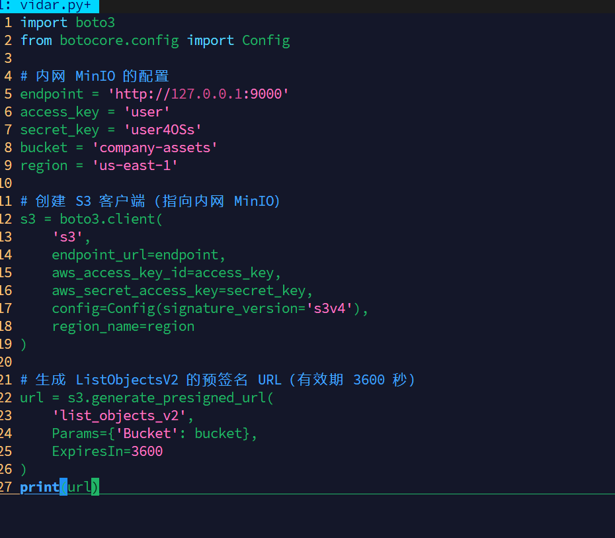Click the 'Bucket' key string in Params
Viewport: 615px width, 538px height.
point(147,433)
